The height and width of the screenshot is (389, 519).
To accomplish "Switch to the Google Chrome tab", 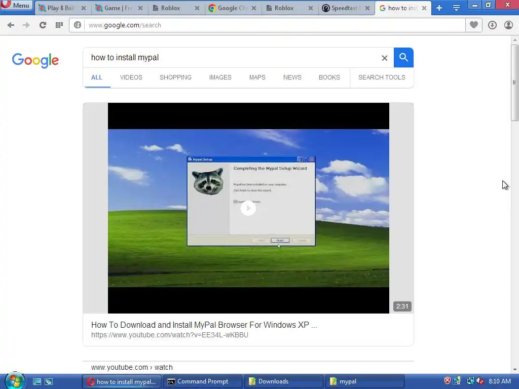I will pos(232,8).
